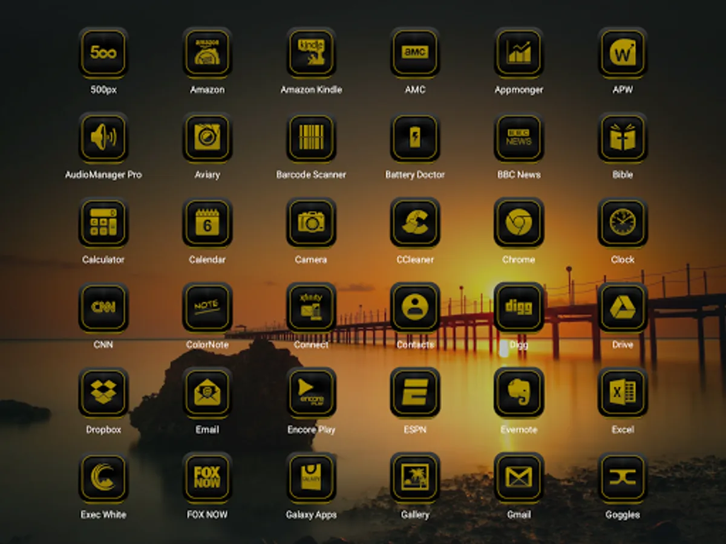Tap the CNN app icon
Screen dimensions: 726x544
[103, 308]
